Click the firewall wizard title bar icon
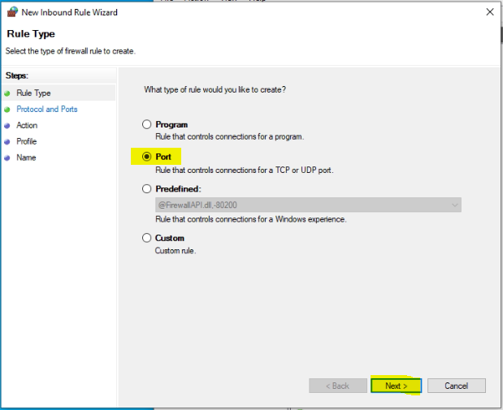 click(12, 12)
